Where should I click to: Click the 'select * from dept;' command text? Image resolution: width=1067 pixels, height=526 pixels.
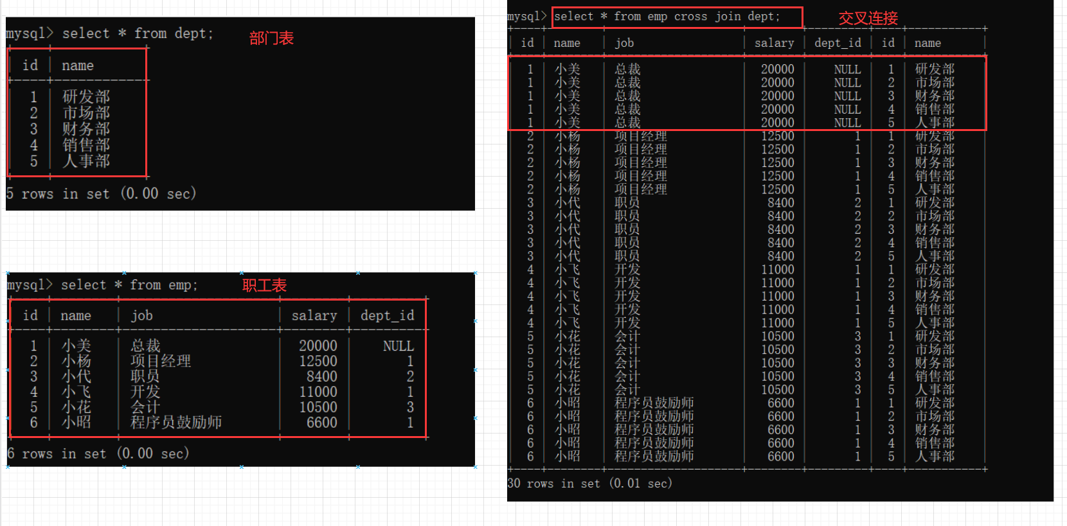pyautogui.click(x=138, y=33)
